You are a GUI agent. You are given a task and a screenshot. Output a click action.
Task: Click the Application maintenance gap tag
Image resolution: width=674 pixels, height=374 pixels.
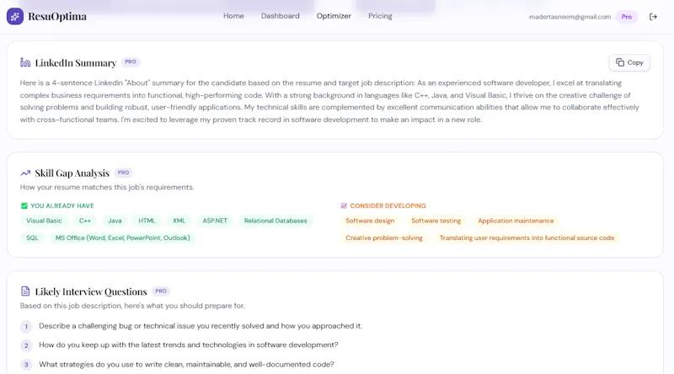point(516,221)
